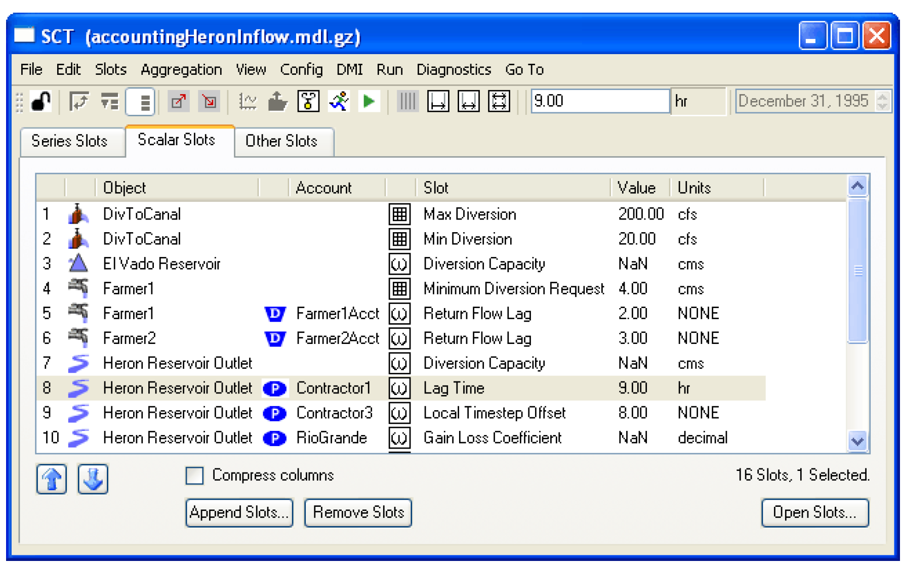Click the running figure toolbar icon
The height and width of the screenshot is (565, 901).
339,101
